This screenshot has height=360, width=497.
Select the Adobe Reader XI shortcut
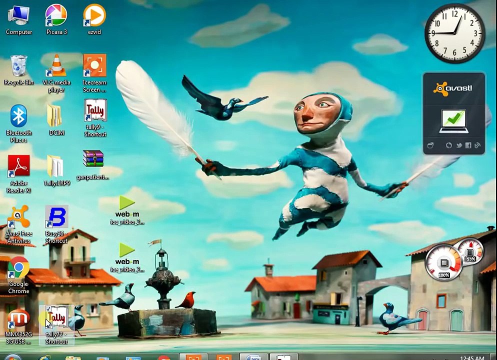tap(18, 174)
